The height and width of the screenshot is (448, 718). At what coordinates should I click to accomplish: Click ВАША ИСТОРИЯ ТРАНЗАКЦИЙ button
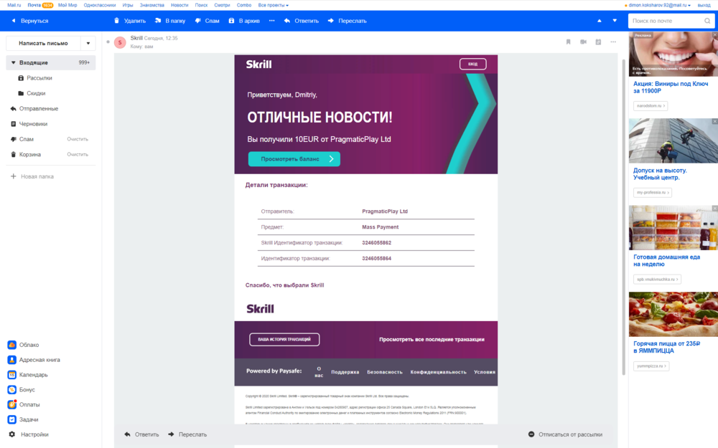point(284,339)
